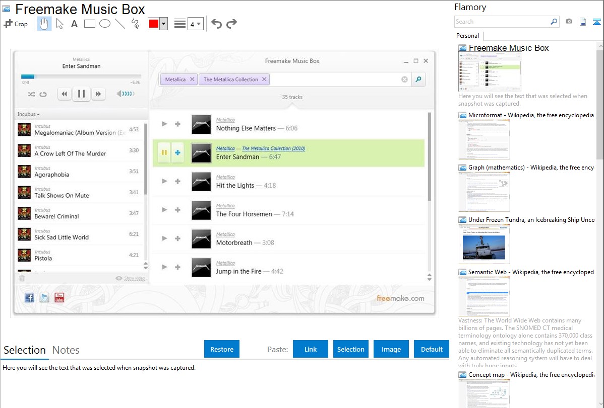The height and width of the screenshot is (408, 604).
Task: Clear the music search field
Action: point(404,79)
